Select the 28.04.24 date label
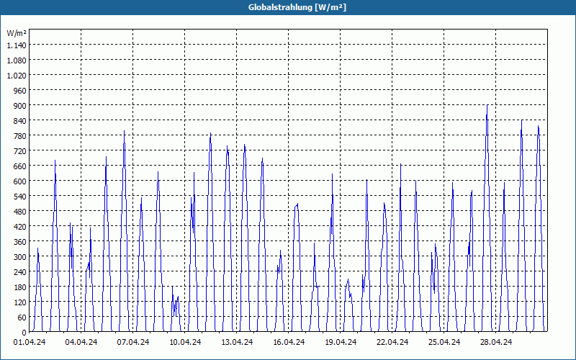 click(x=495, y=342)
